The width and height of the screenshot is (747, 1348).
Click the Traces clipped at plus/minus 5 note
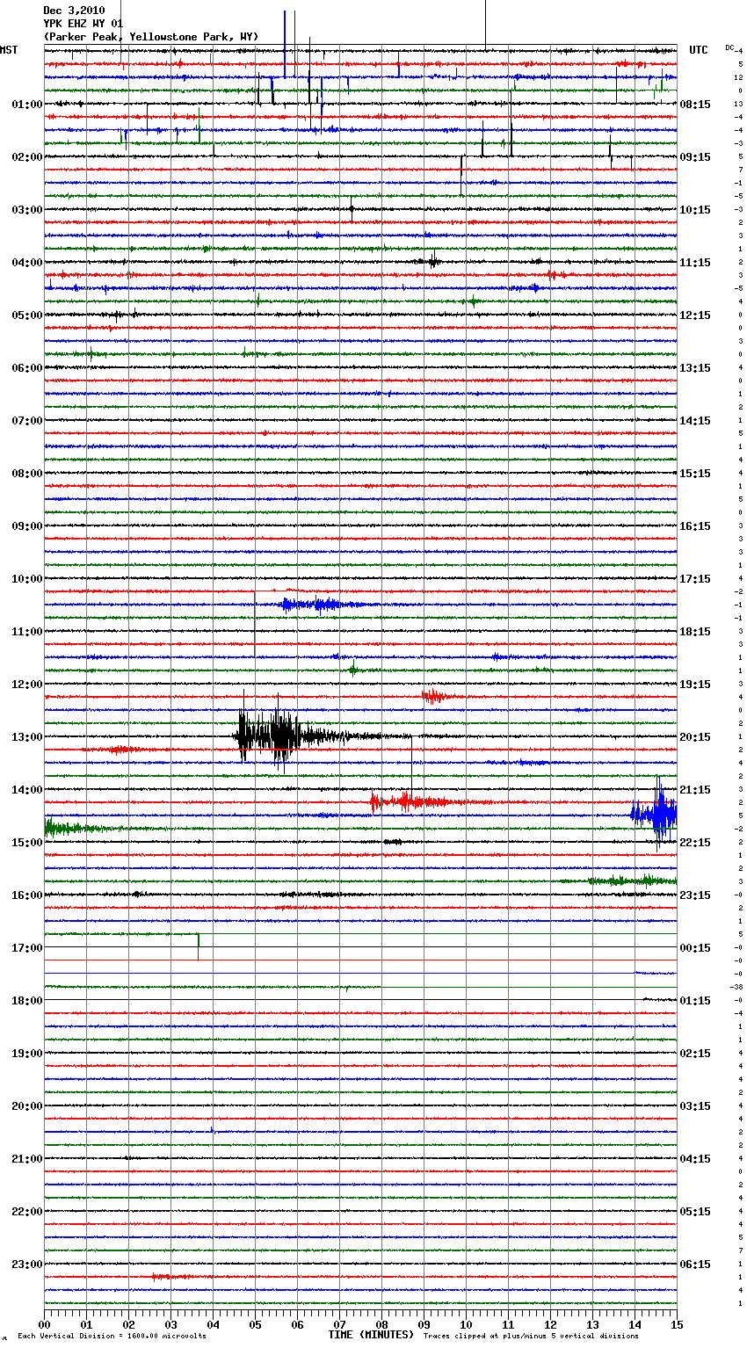[x=531, y=1336]
